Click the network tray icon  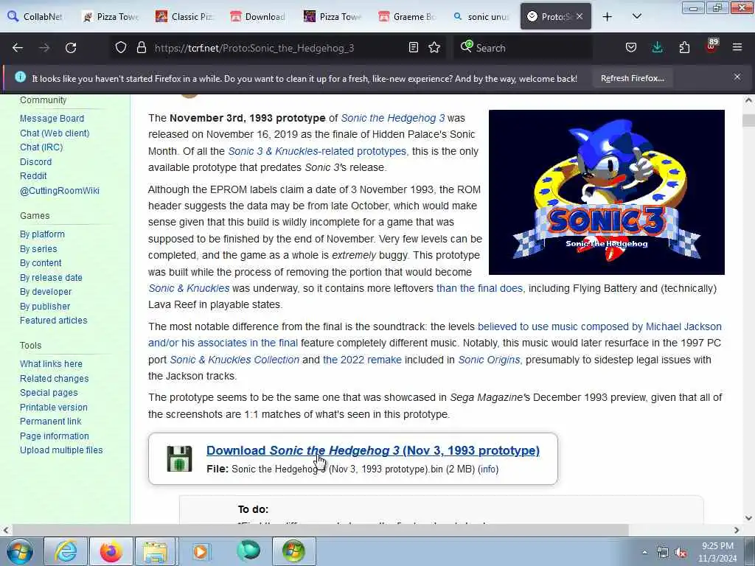663,553
